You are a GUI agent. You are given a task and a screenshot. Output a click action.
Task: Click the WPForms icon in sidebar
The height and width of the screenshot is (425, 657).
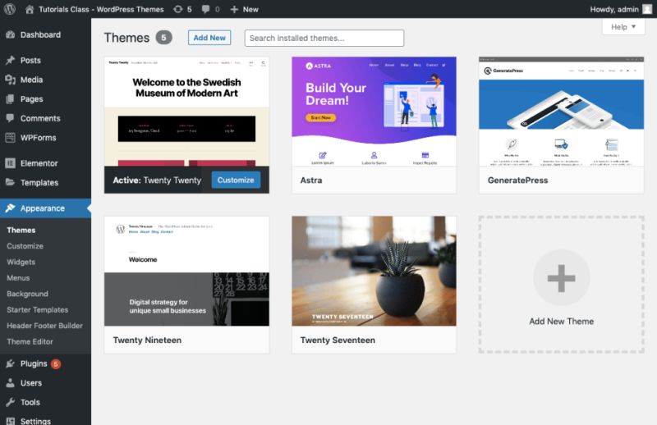[11, 137]
